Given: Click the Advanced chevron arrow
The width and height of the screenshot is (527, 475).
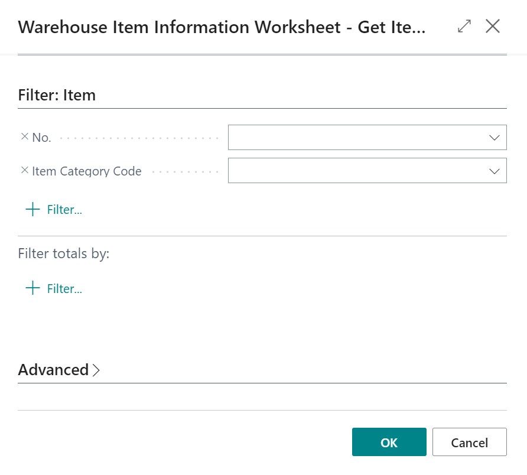Looking at the screenshot, I should 96,370.
